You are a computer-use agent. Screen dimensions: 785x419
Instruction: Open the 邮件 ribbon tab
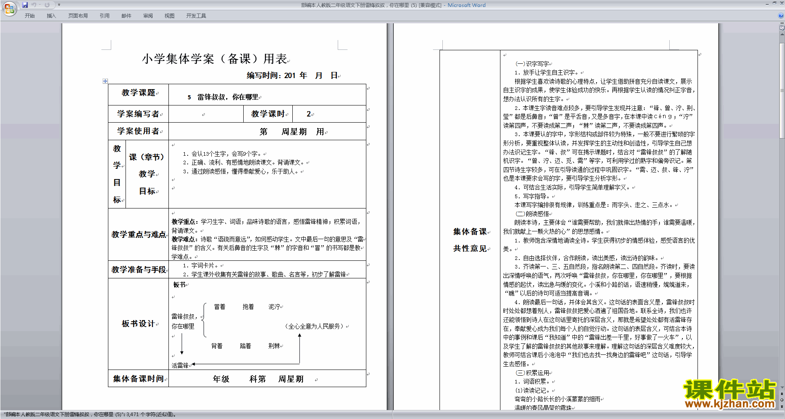point(126,16)
